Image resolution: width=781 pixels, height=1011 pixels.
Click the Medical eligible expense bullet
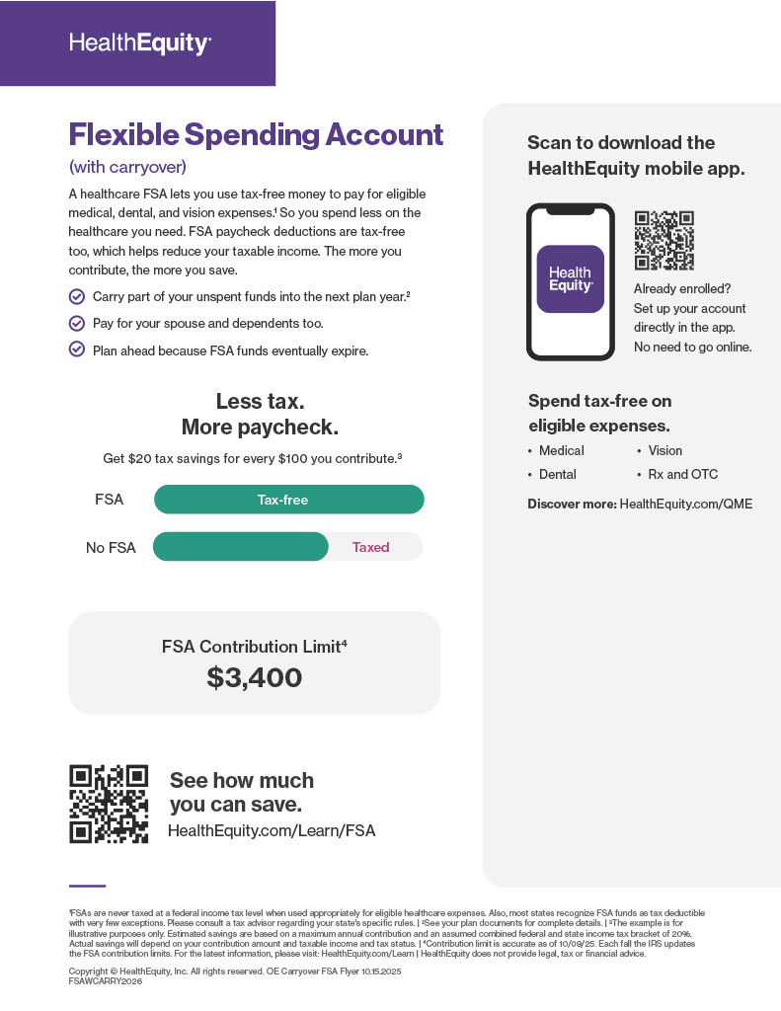(x=561, y=450)
